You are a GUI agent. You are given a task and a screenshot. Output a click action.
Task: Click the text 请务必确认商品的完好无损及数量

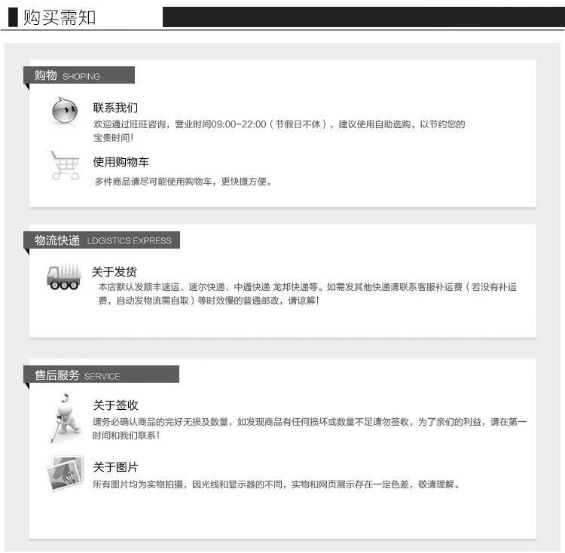tap(160, 421)
